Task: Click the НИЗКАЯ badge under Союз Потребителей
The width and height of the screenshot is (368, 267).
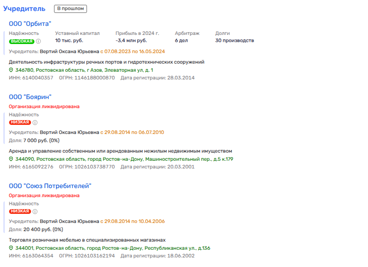Action: coord(20,211)
